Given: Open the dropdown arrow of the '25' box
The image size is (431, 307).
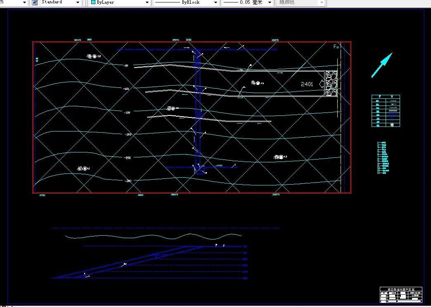Looking at the screenshot, I should click(x=24, y=2).
